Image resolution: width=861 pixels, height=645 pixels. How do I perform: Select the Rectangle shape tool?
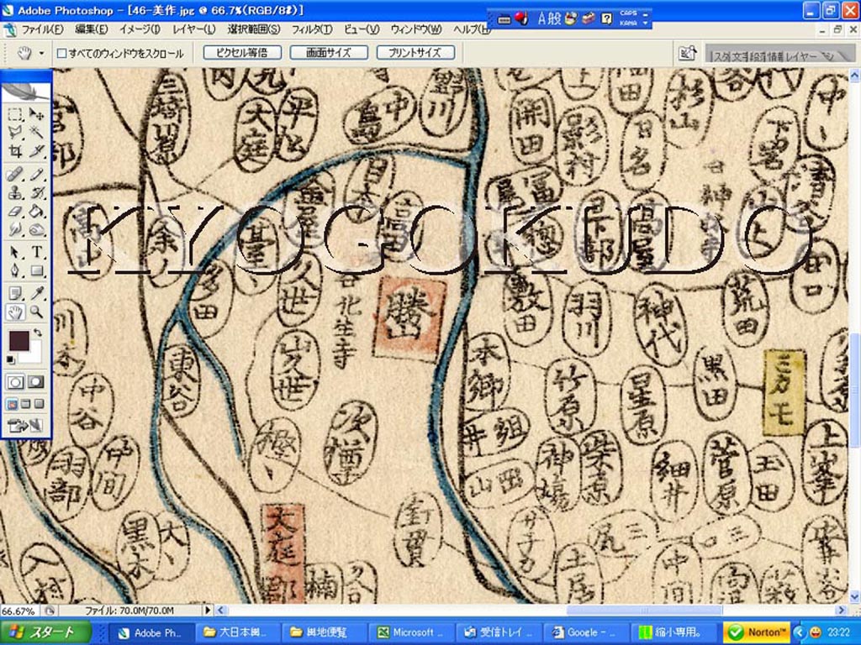click(36, 270)
